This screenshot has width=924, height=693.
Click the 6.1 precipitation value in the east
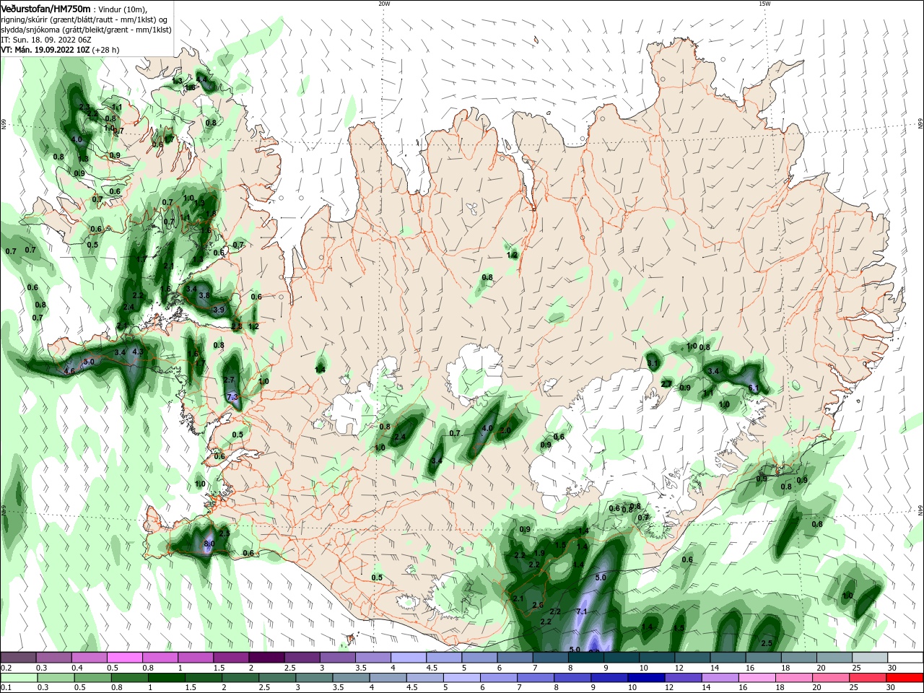coord(754,388)
